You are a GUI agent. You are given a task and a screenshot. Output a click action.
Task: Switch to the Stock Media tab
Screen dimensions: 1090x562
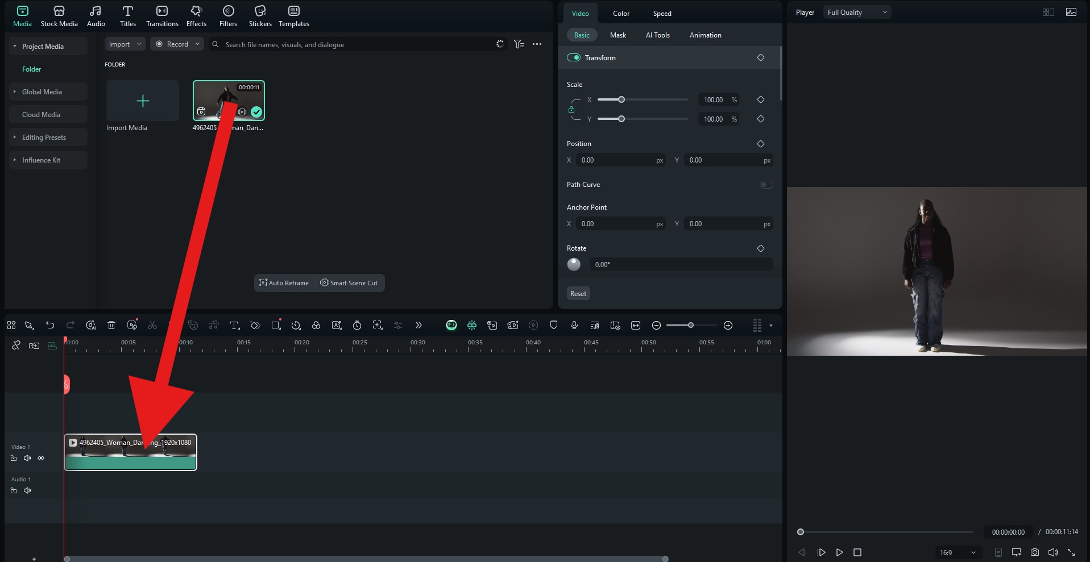[59, 16]
